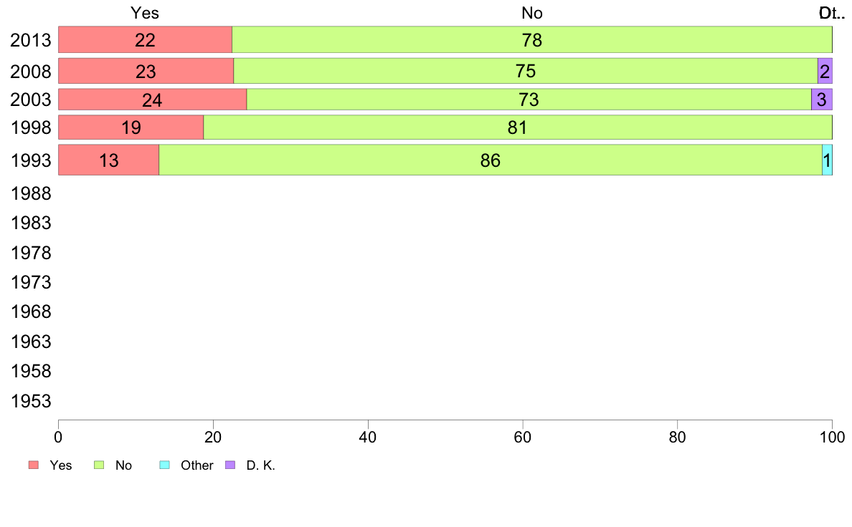Click the Other legend text label

click(x=197, y=465)
